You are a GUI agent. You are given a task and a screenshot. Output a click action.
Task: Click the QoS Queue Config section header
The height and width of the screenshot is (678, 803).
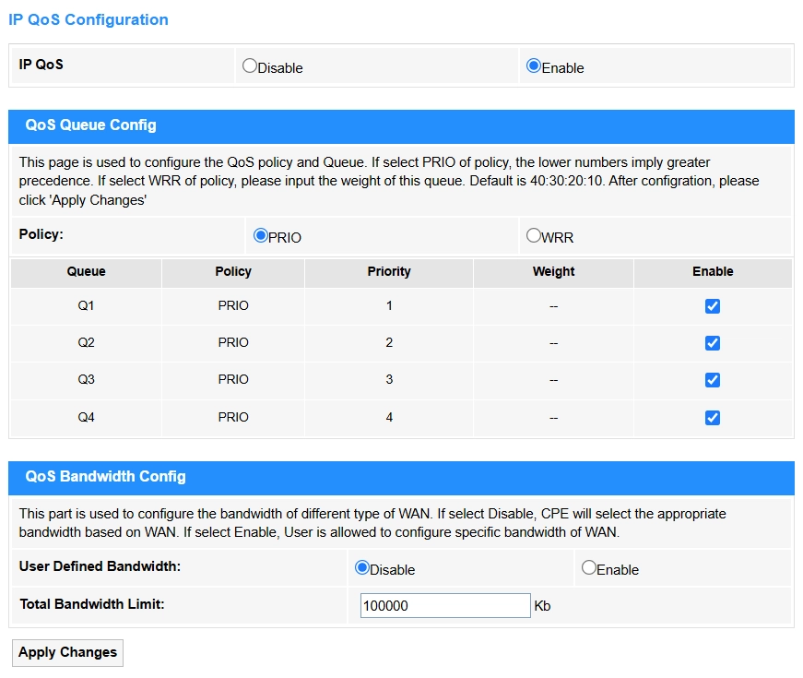click(x=91, y=125)
